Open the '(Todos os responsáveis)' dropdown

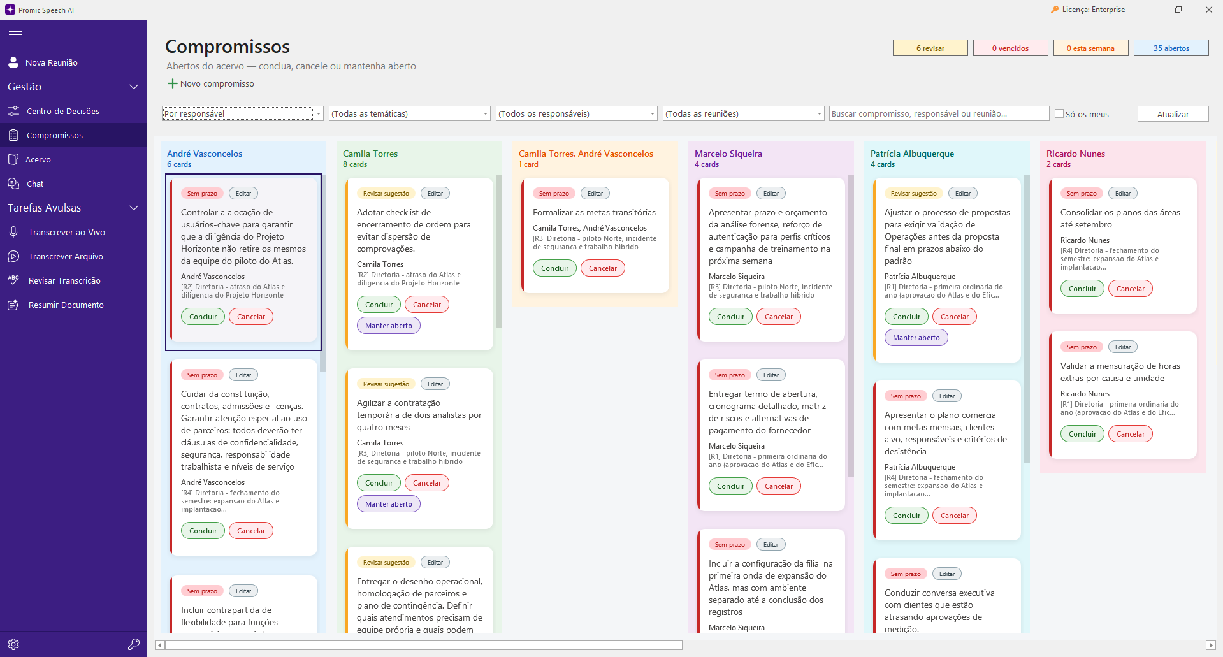pos(577,113)
